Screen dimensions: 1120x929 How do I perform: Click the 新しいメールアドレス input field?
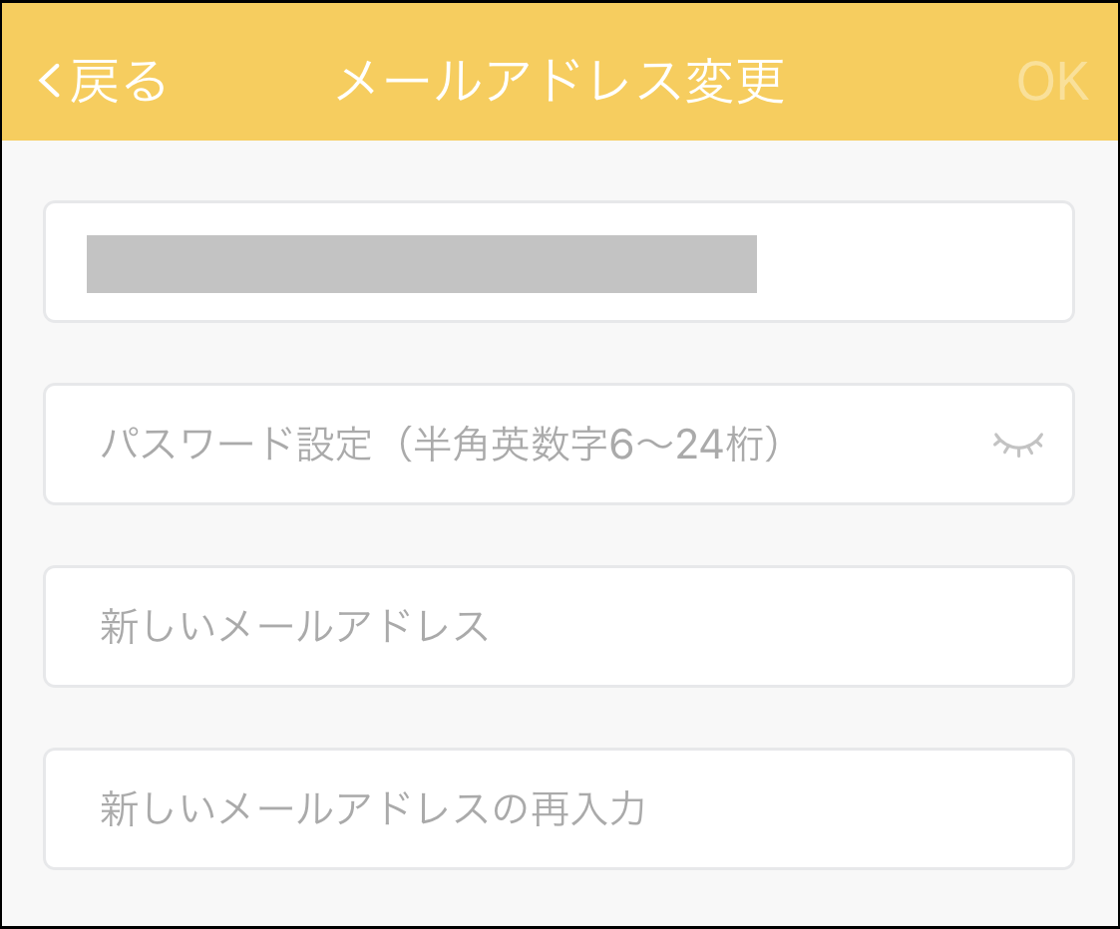[559, 627]
